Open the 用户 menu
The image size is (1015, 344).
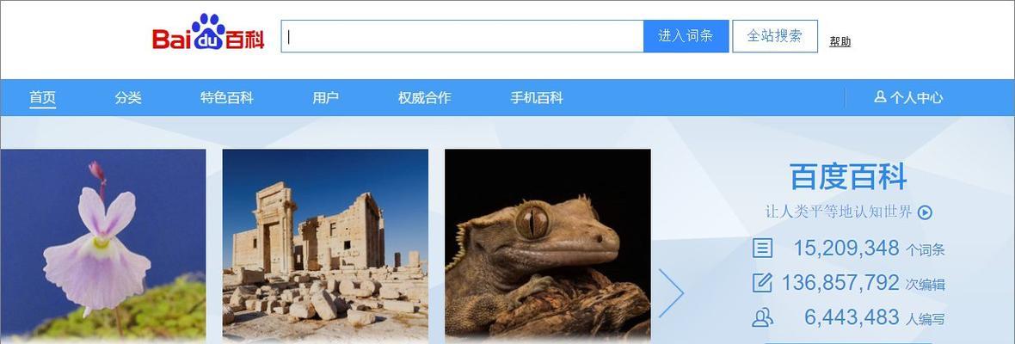click(x=326, y=98)
